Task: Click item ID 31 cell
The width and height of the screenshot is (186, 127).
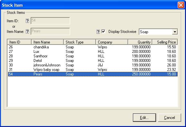Action: [x=11, y=70]
